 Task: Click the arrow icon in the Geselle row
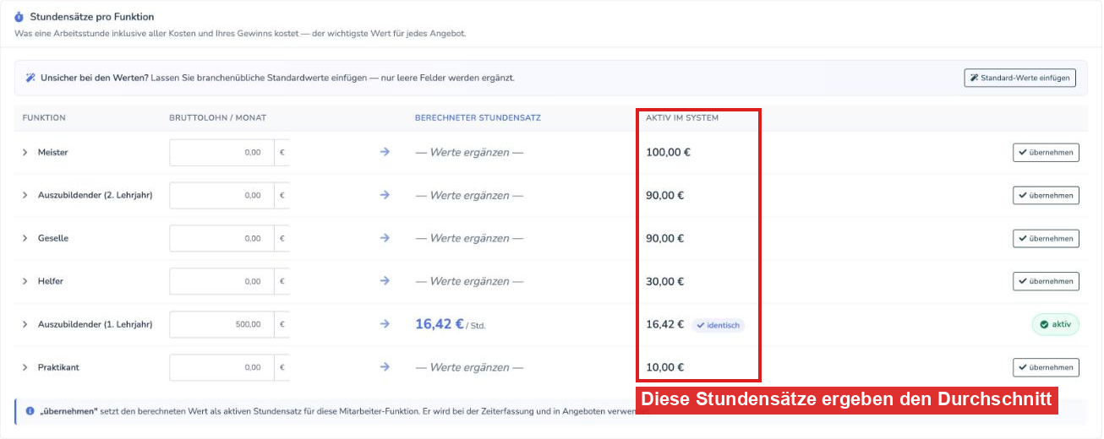385,238
